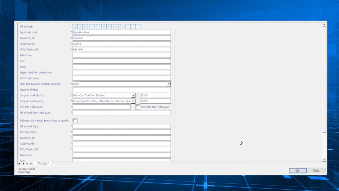339x191 pixels.
Task: Open Ngày bắt đầu năm tài chính dropdown
Action: [x=169, y=84]
